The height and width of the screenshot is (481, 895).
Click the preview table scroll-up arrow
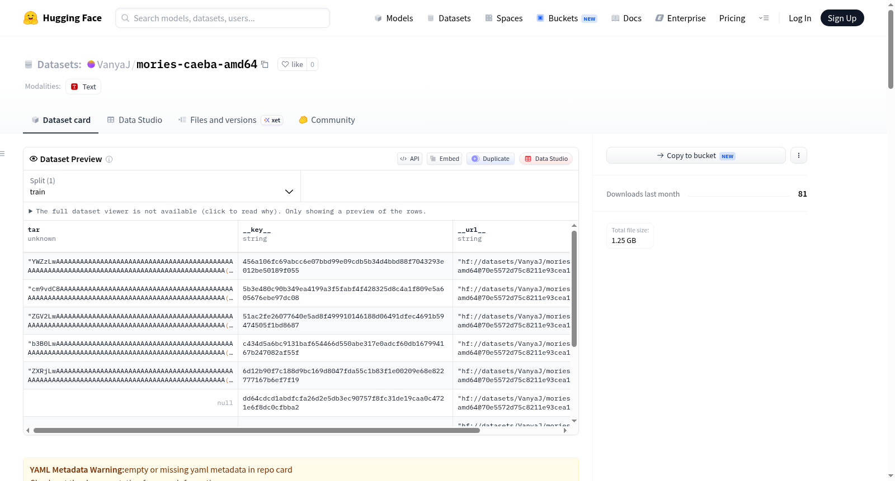[574, 226]
